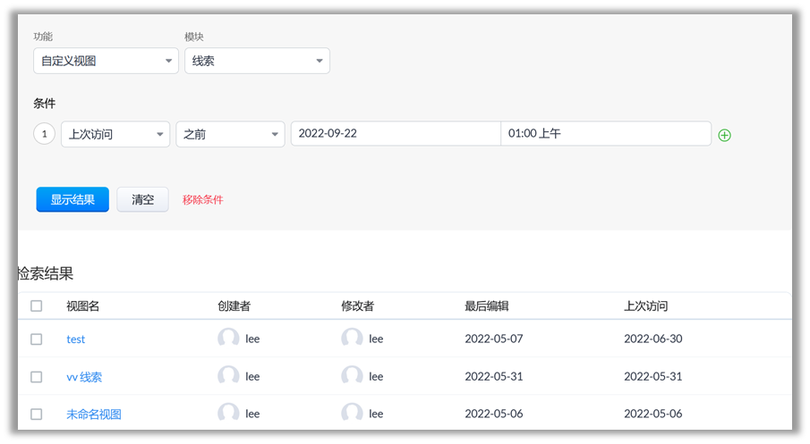This screenshot has width=810, height=444.
Task: Click the 清空 button
Action: 142,199
